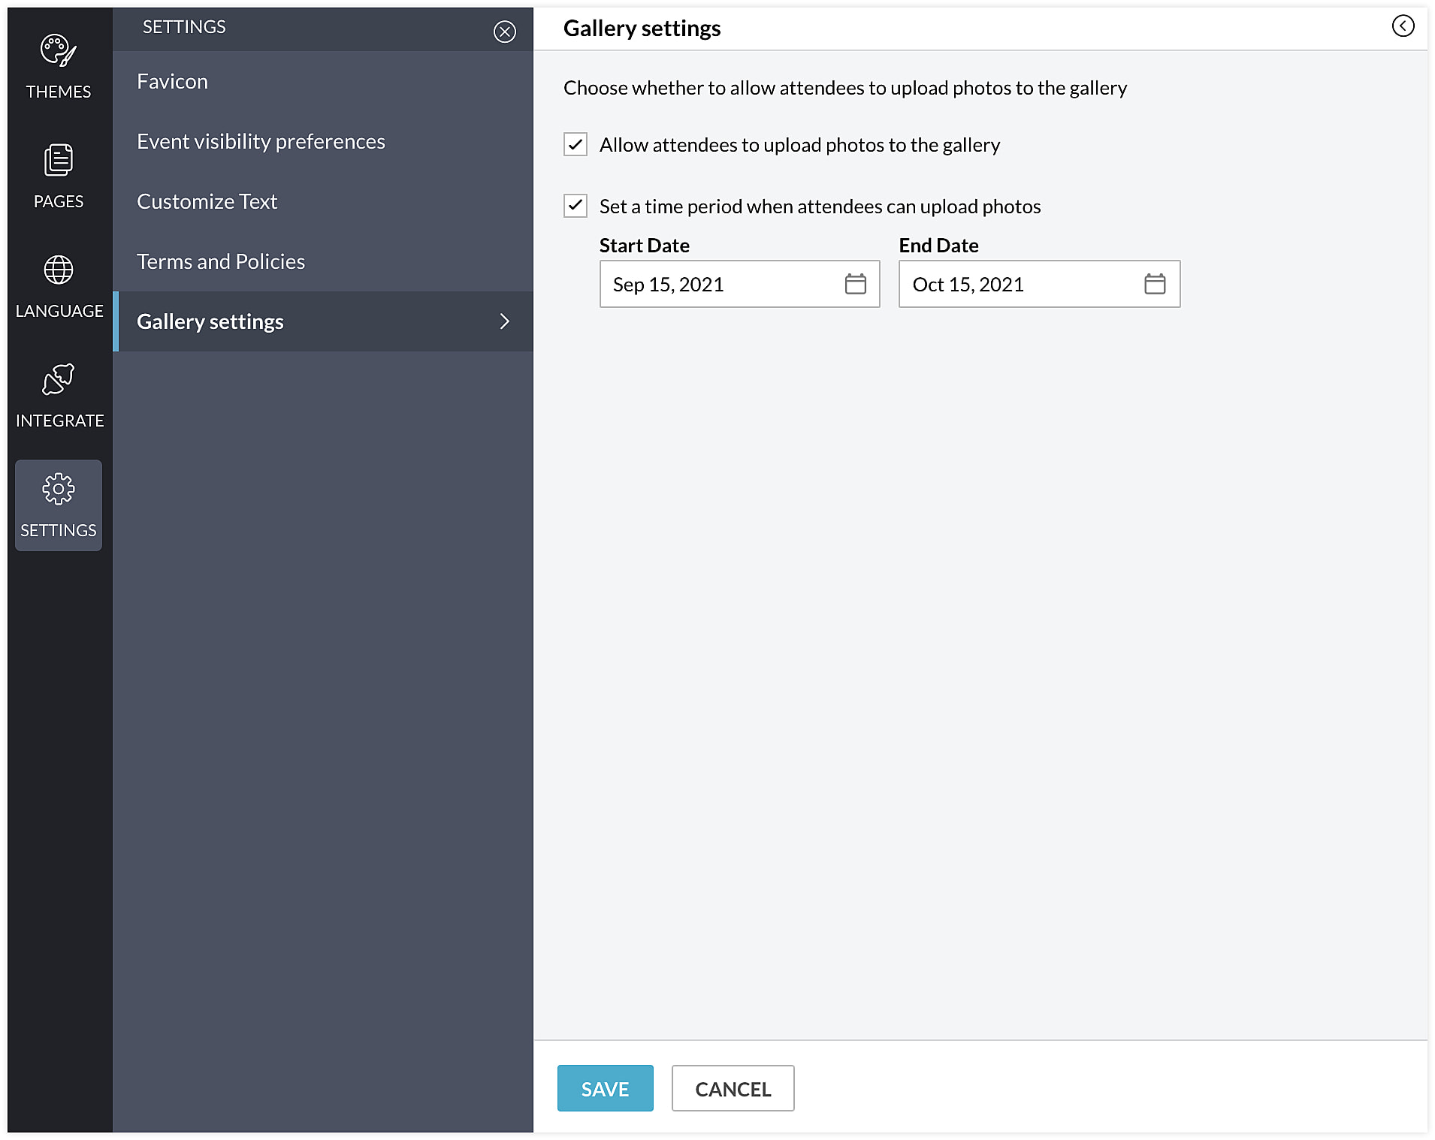This screenshot has width=1435, height=1140.
Task: Select the Customize Text menu item
Action: 207,201
